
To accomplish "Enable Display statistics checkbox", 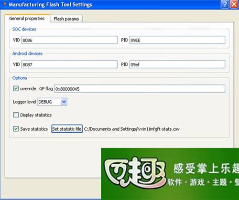I will [x=16, y=115].
